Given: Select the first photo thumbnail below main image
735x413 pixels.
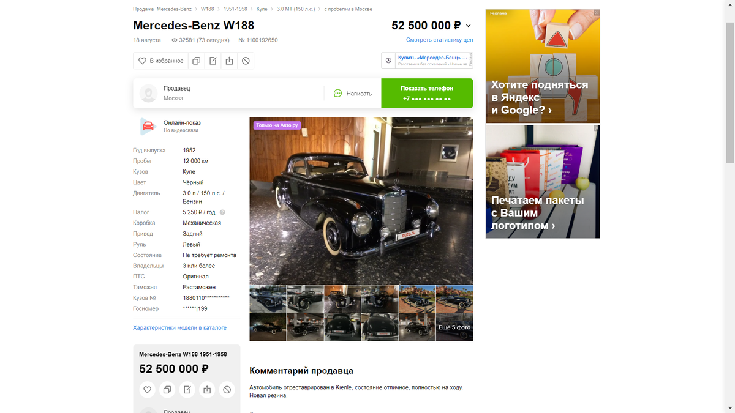Looking at the screenshot, I should 268,299.
